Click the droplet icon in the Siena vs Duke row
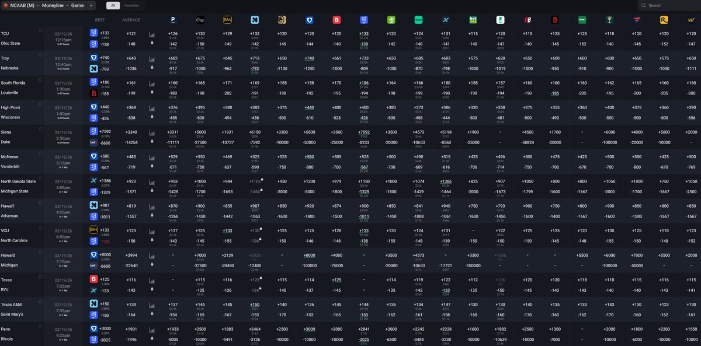 pyautogui.click(x=152, y=142)
